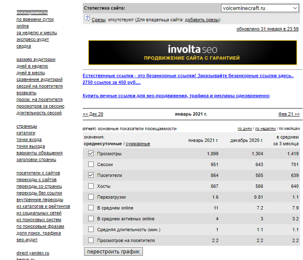Click добавить срезы link
303x260 pixels.
202,20
